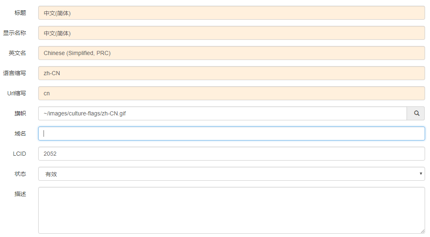This screenshot has height=237, width=430.
Task: Click the 域名 label text
Action: coord(20,133)
